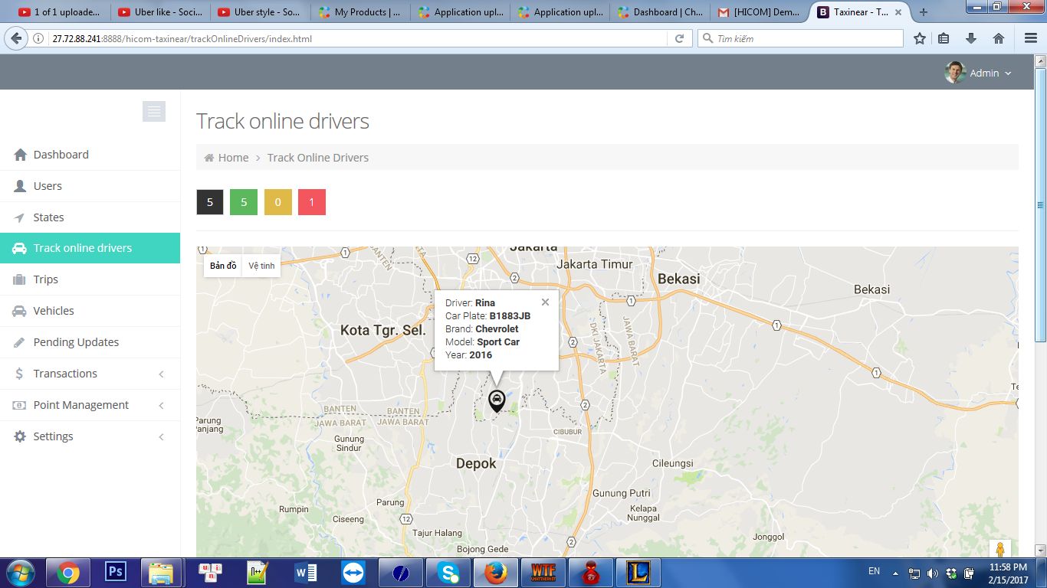Click the Windows Start button
The height and width of the screenshot is (588, 1047).
click(x=20, y=572)
